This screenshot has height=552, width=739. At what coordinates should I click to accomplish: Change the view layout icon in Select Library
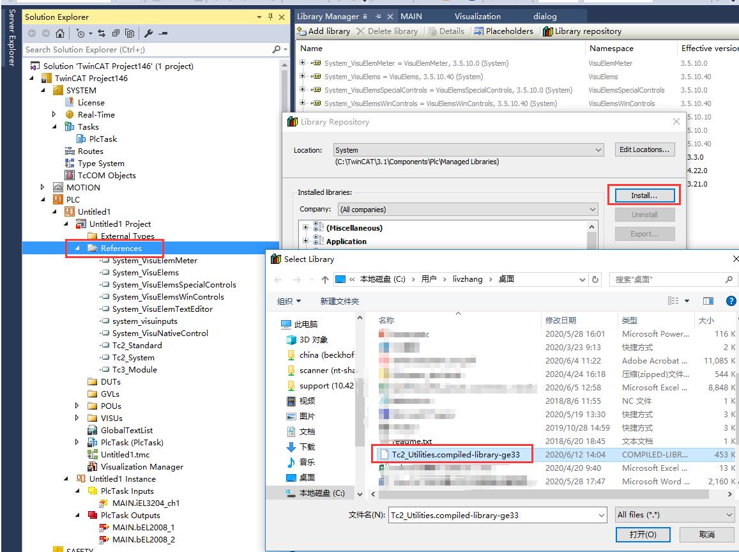click(x=673, y=301)
